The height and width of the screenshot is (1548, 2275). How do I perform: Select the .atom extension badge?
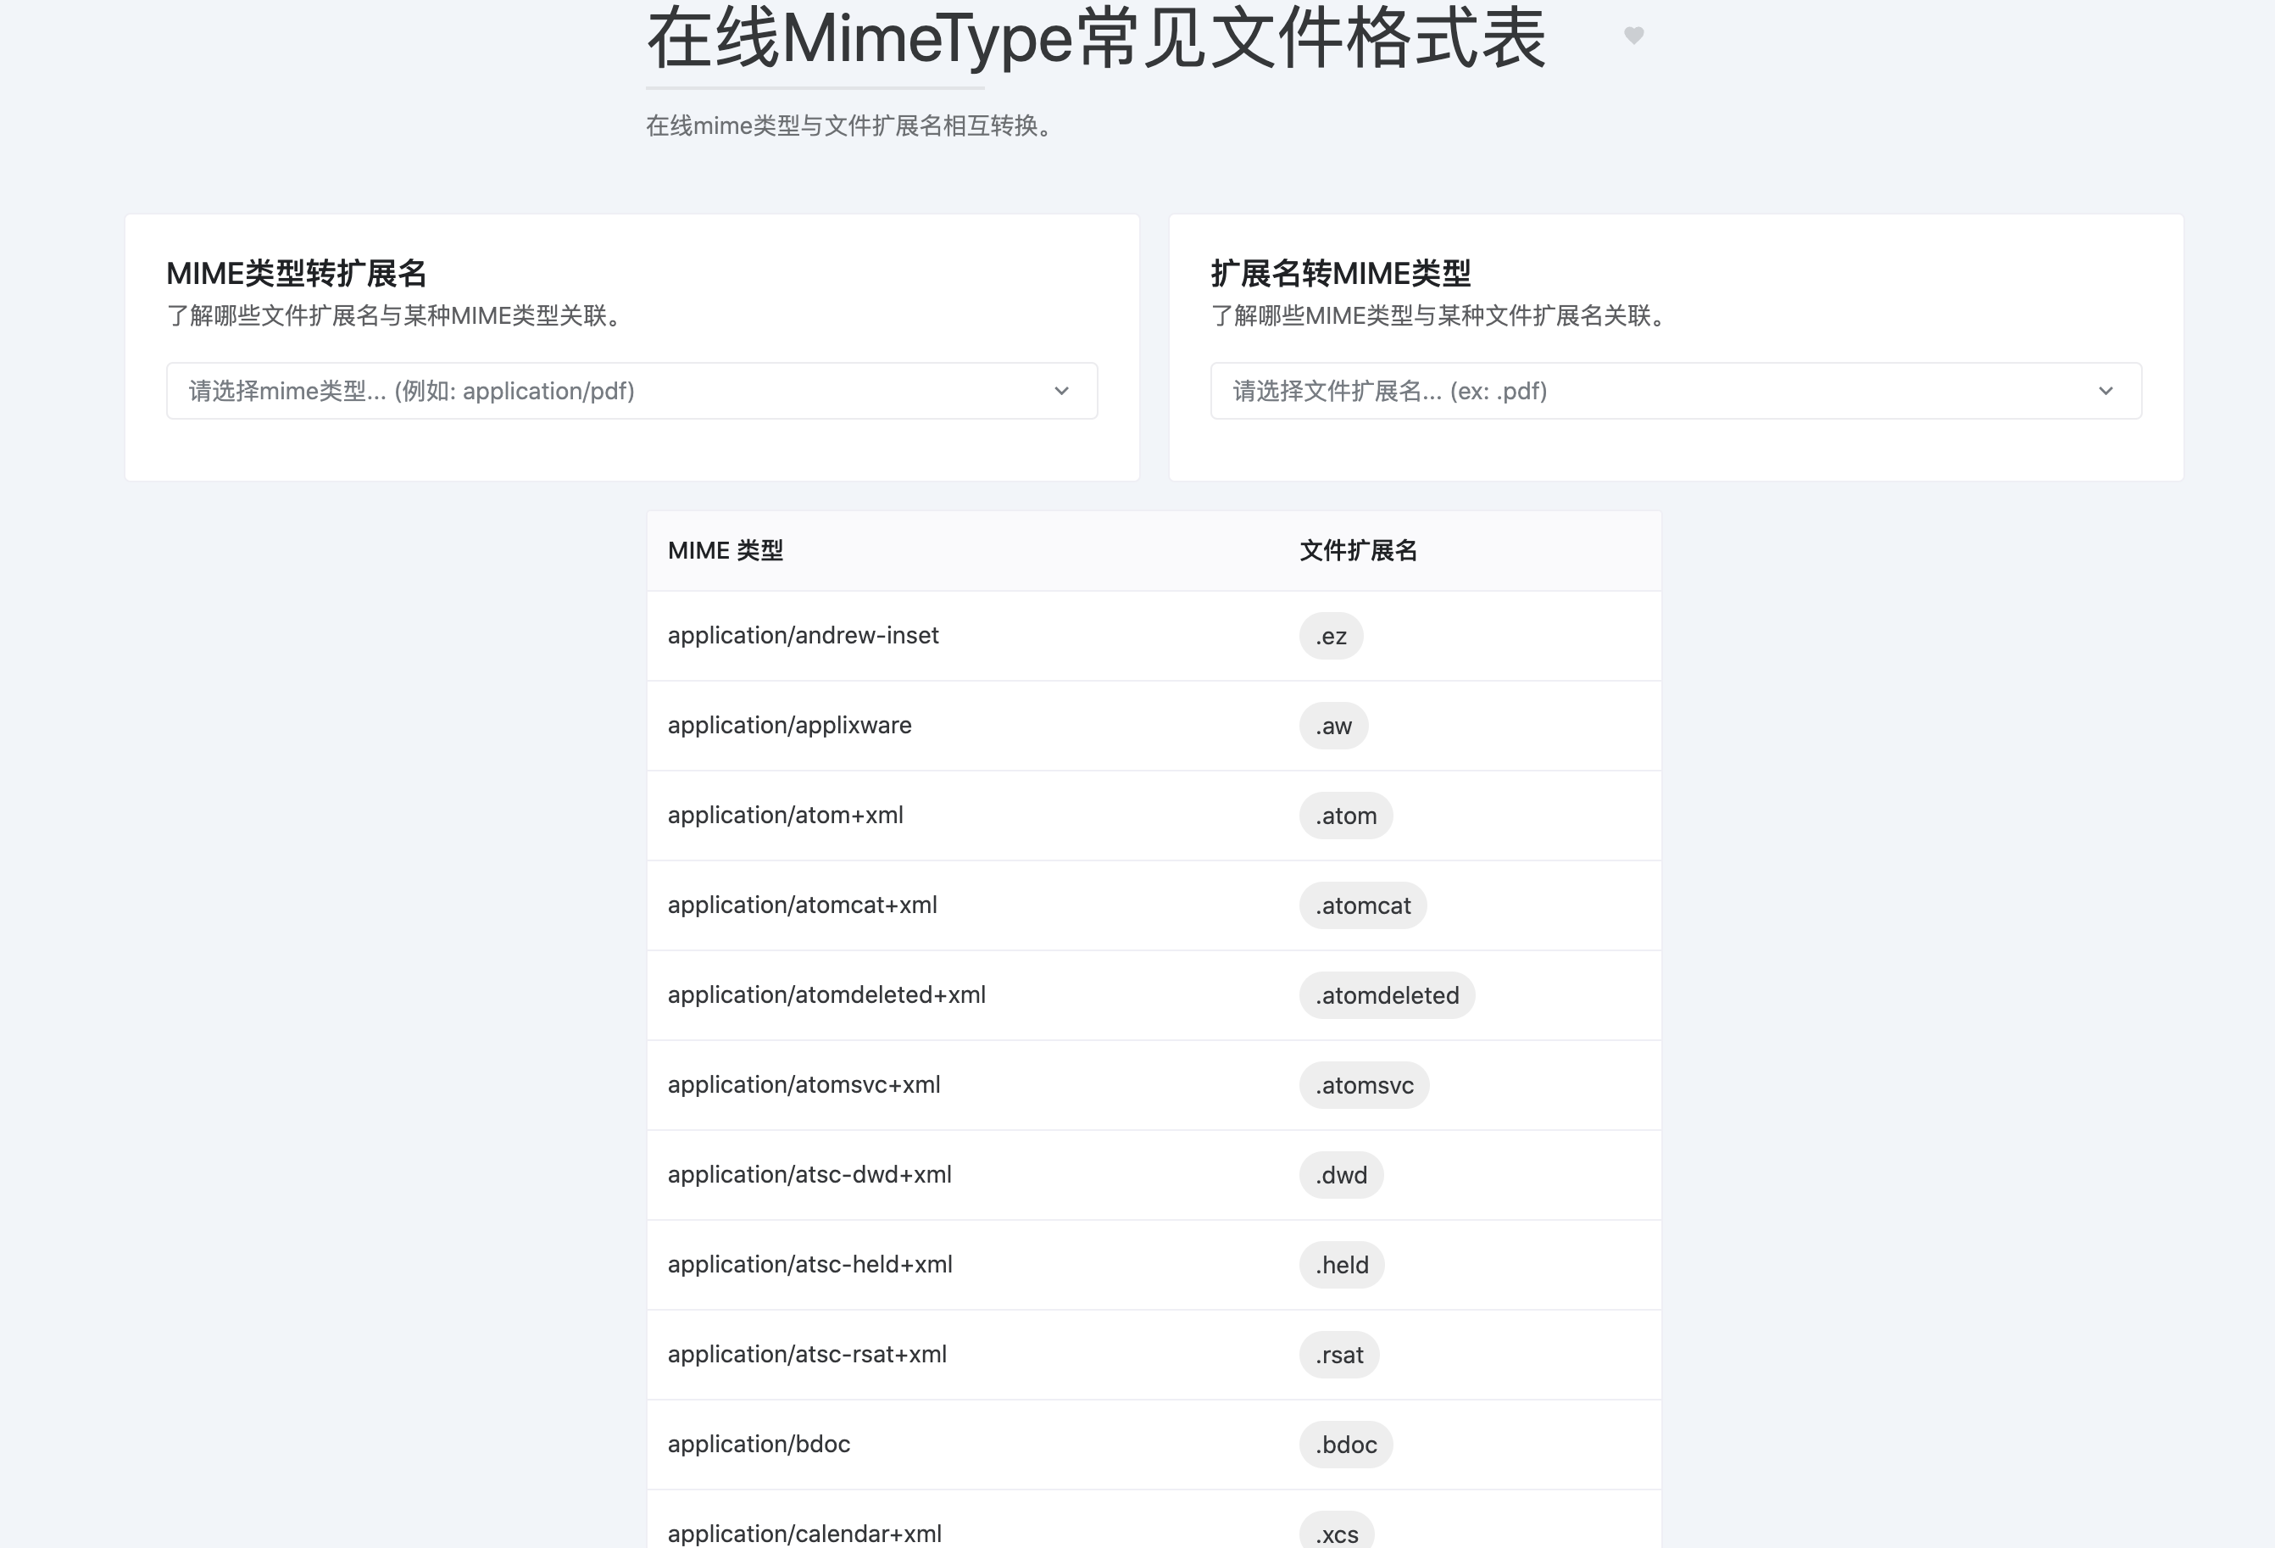pos(1346,815)
